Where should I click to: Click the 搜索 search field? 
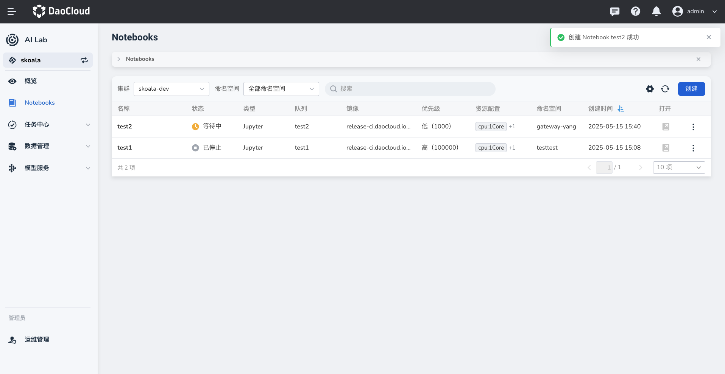click(x=410, y=89)
